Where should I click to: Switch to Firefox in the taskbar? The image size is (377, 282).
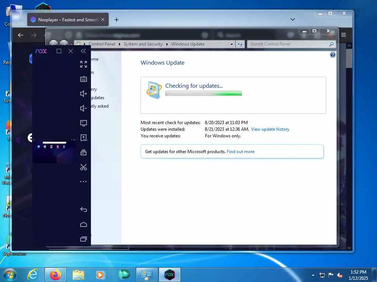55,275
